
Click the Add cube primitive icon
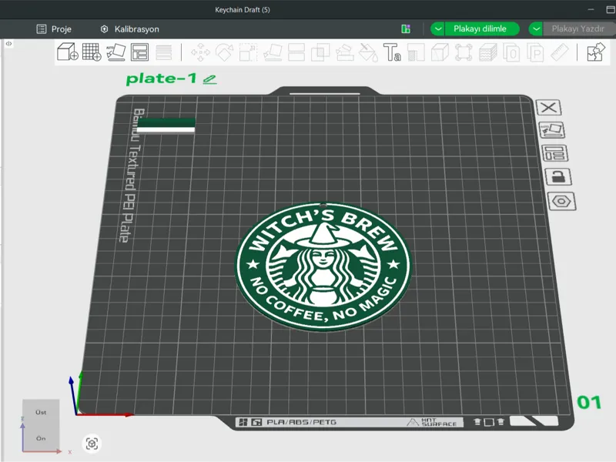point(68,52)
